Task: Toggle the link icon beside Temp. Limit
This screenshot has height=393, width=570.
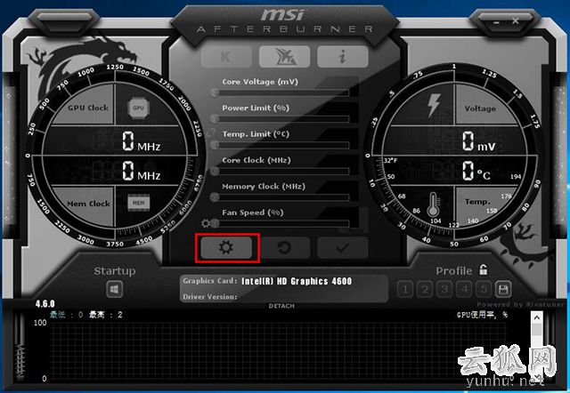Action: [x=212, y=132]
